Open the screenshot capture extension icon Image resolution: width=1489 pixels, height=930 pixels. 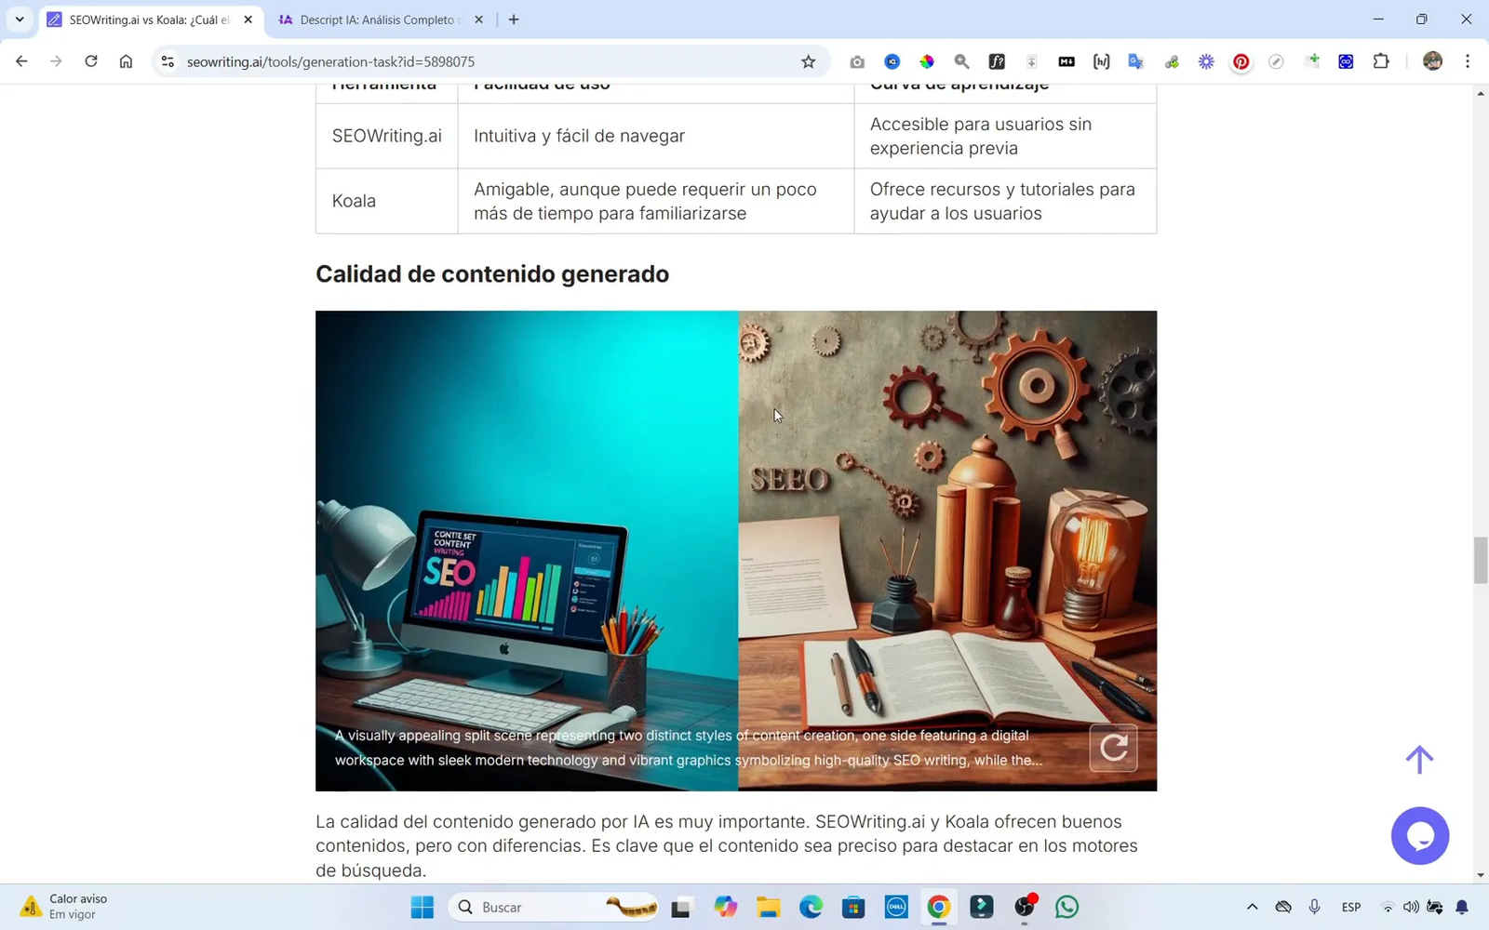(856, 61)
